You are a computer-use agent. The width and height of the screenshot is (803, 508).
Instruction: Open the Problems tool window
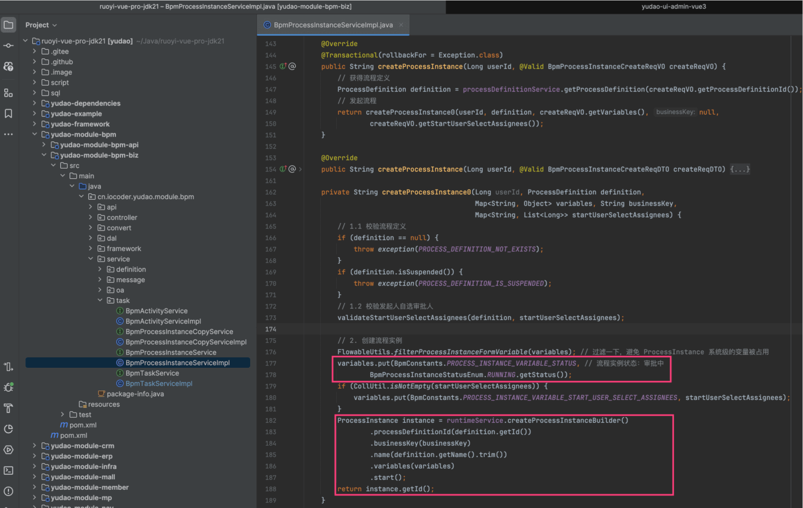tap(8, 491)
